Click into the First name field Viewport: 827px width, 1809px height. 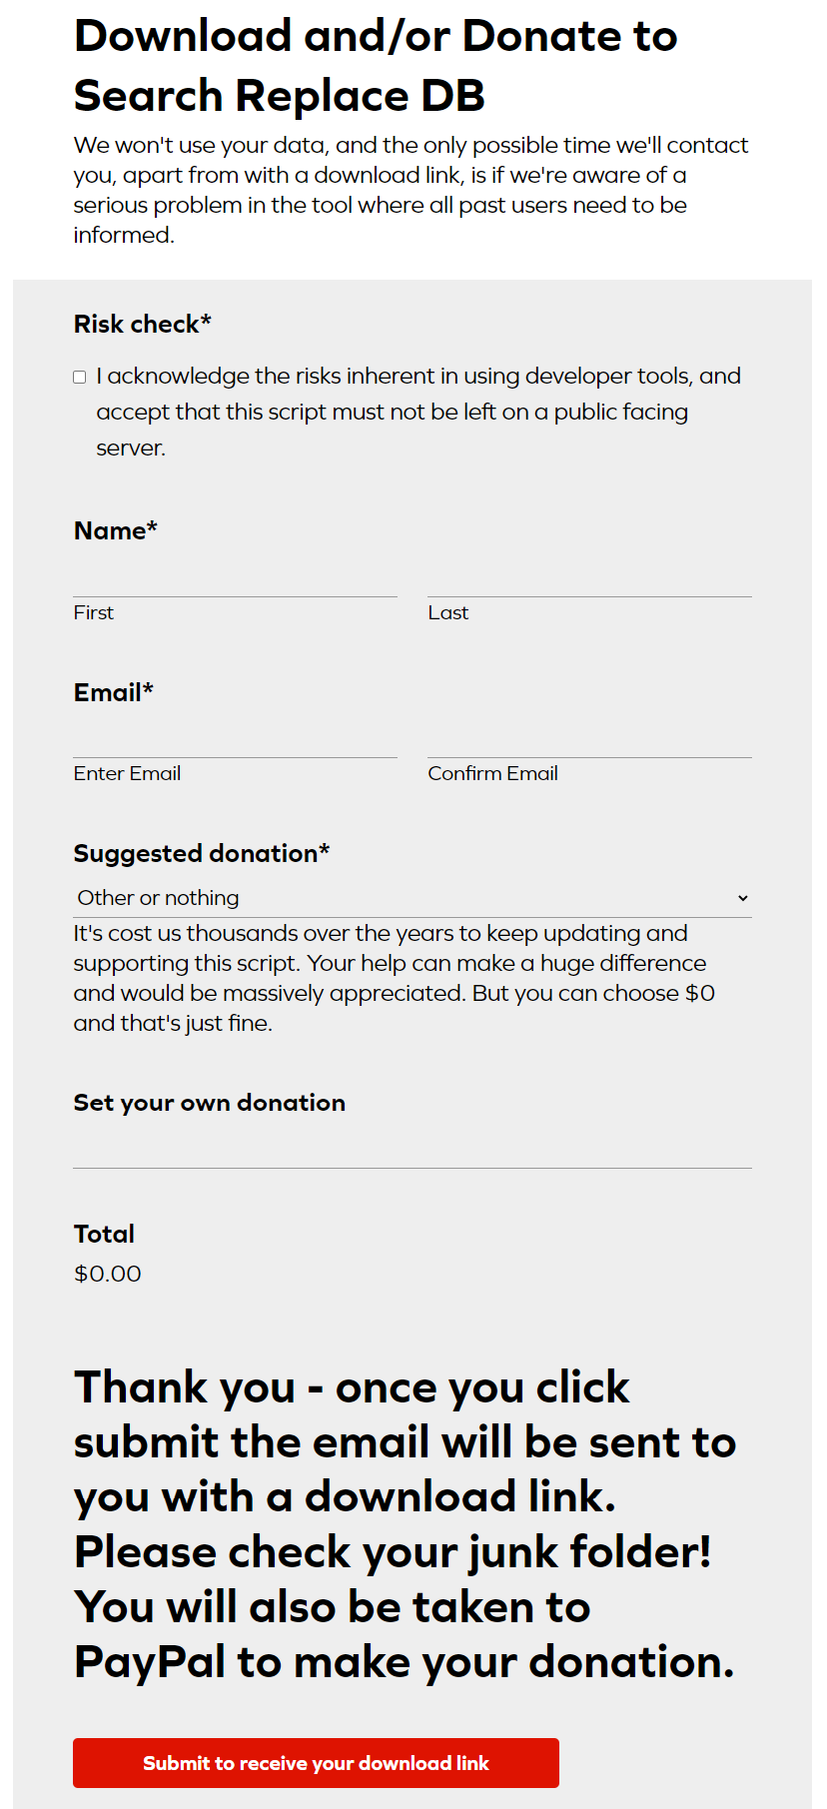tap(235, 578)
